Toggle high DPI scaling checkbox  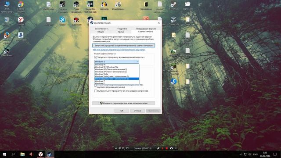(x=96, y=86)
